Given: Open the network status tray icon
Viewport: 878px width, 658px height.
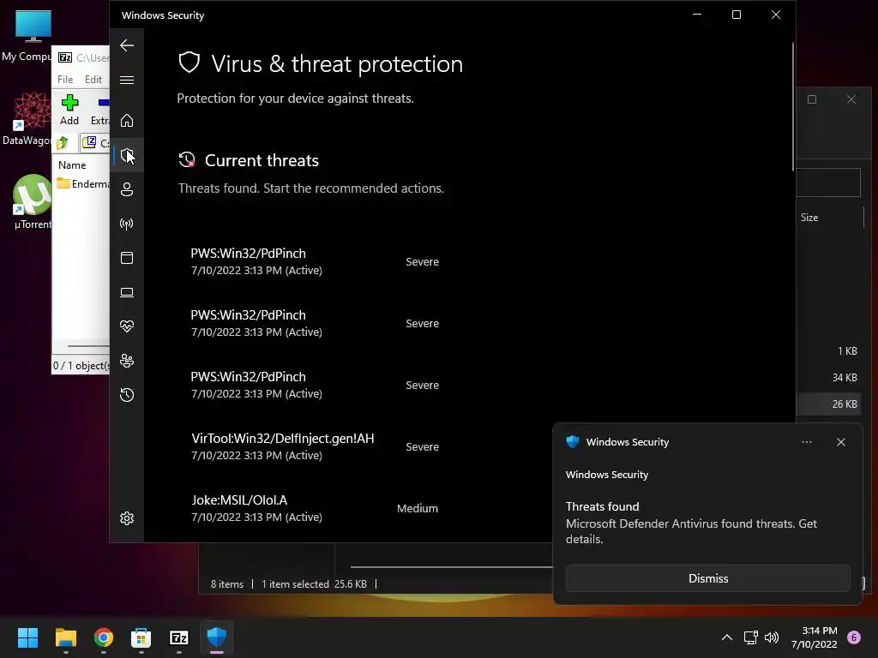Looking at the screenshot, I should coord(750,637).
